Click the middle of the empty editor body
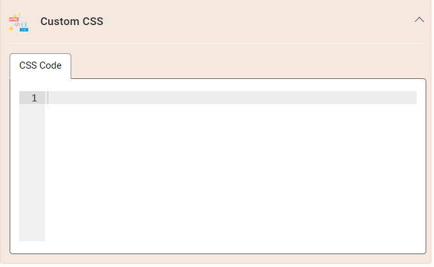 tap(230, 173)
